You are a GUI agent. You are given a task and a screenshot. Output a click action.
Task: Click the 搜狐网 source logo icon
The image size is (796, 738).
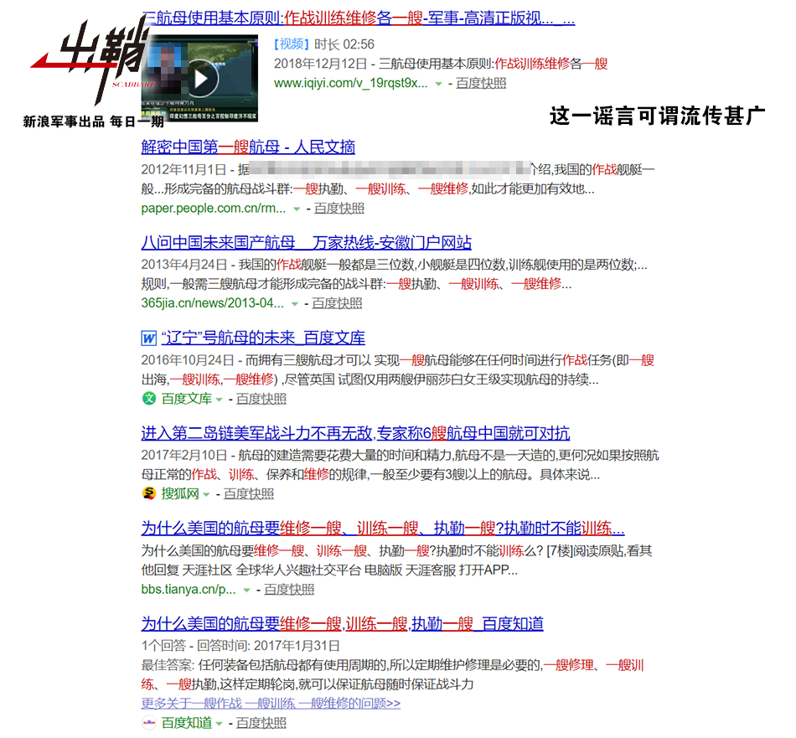point(149,494)
